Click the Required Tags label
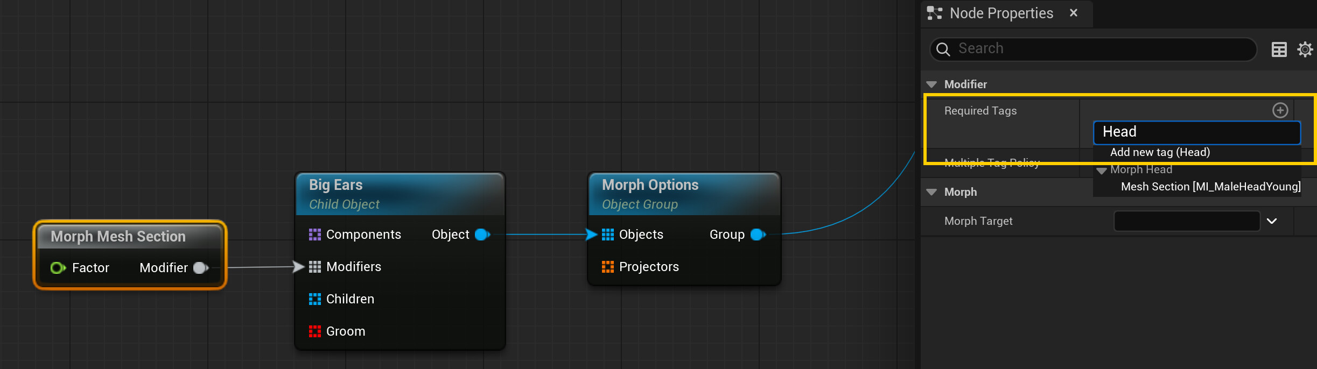1317x369 pixels. point(980,111)
